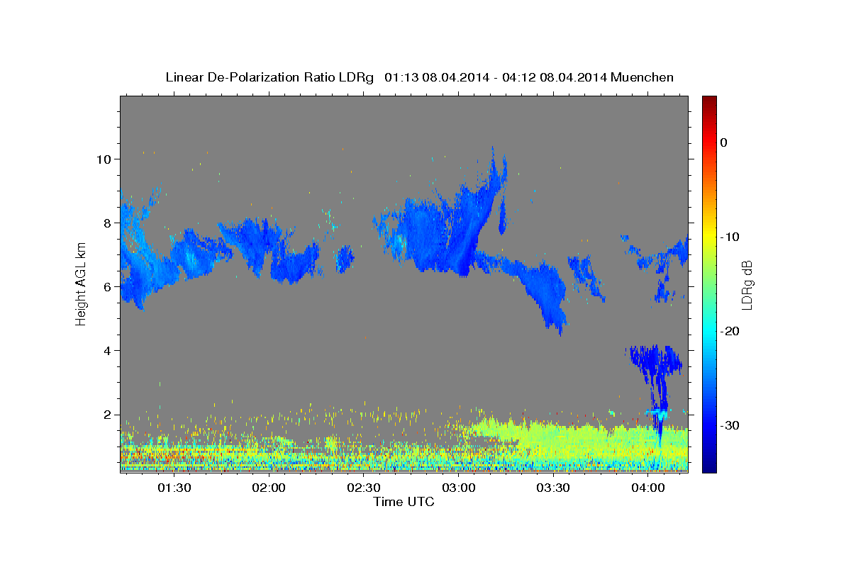Click the 03:30 time tick label

click(x=553, y=488)
